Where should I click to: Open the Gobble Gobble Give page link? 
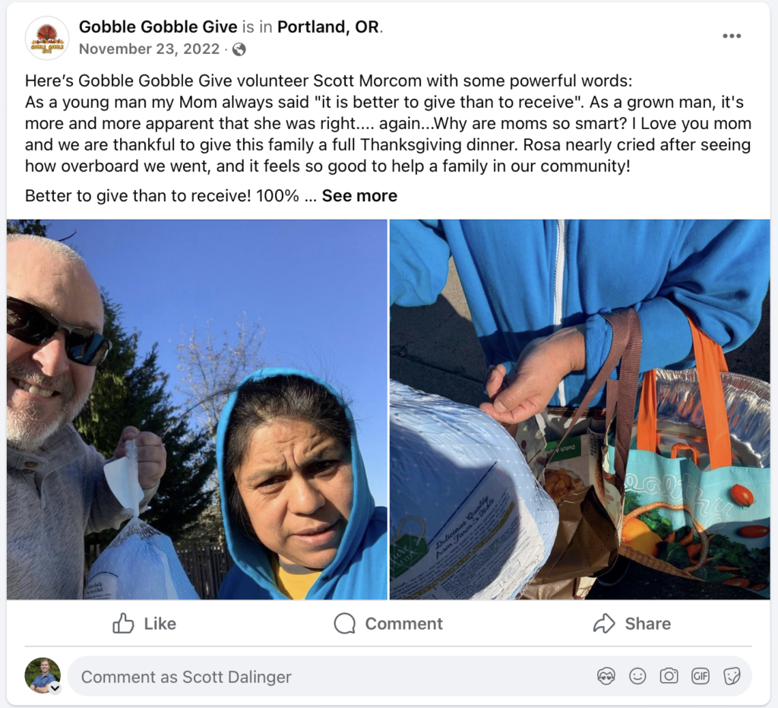point(158,27)
